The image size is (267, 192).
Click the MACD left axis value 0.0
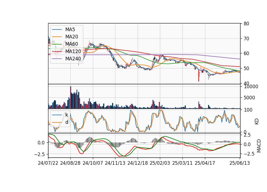pyautogui.click(x=41, y=143)
